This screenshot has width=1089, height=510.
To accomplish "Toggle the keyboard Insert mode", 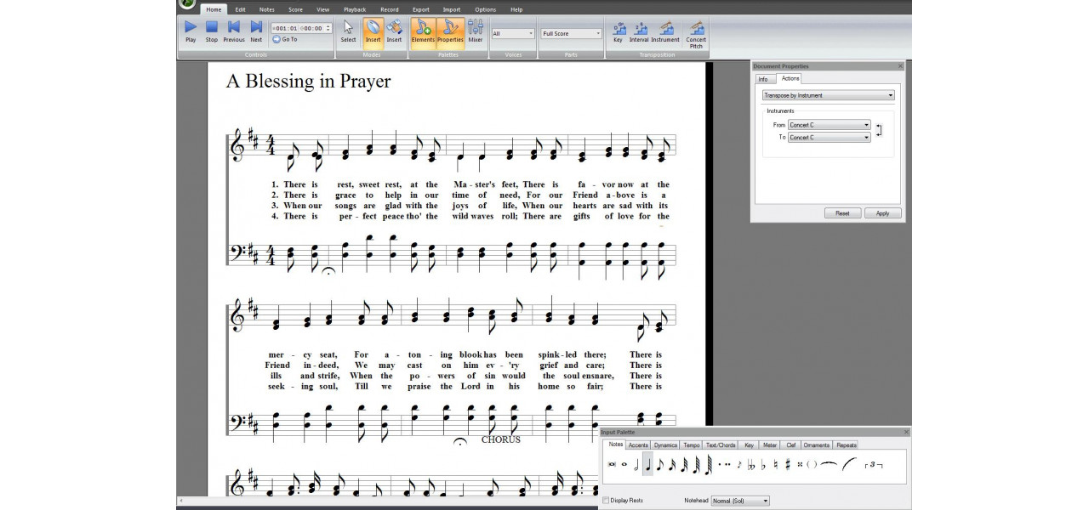I will click(395, 31).
